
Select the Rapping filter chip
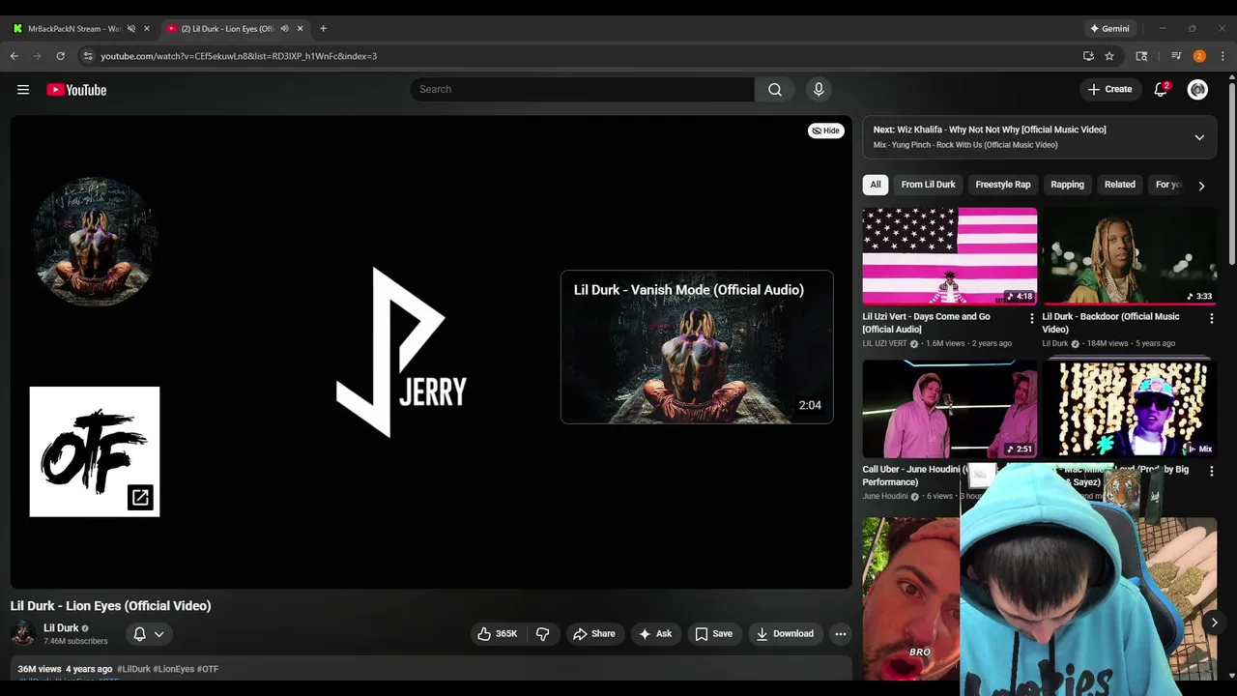(x=1068, y=185)
